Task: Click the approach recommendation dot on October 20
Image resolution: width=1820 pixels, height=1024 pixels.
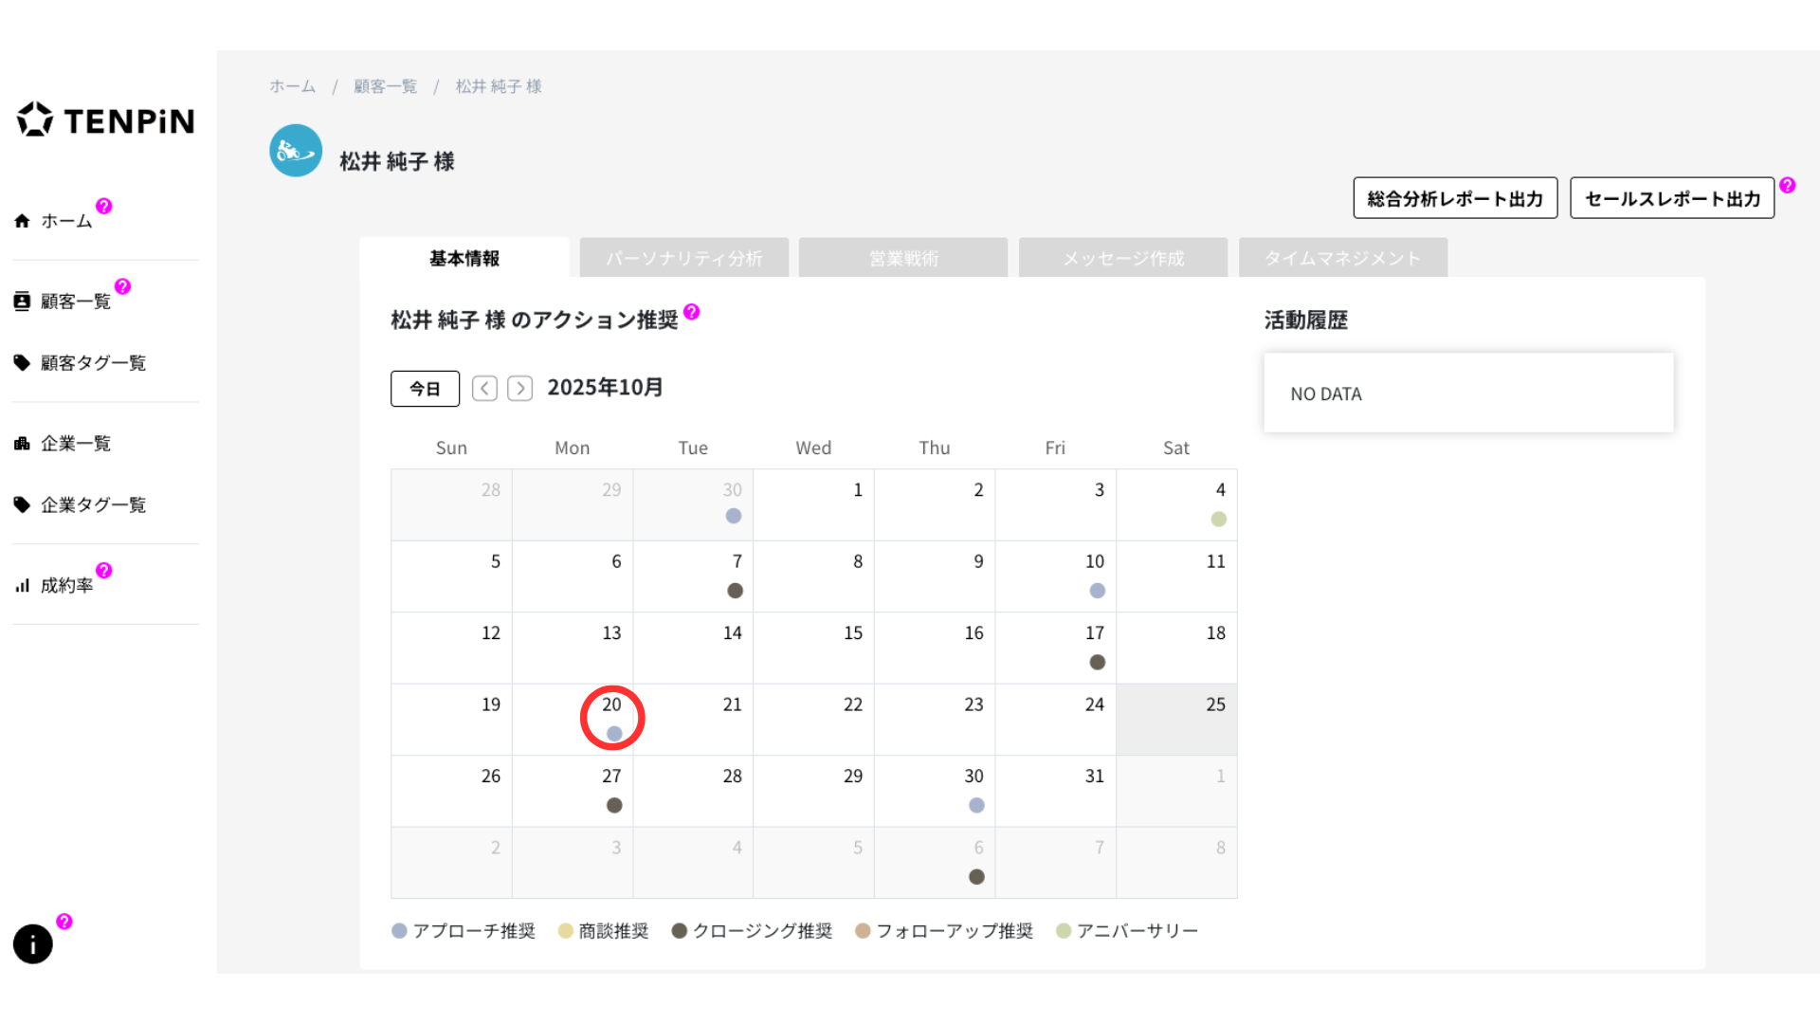Action: point(614,734)
